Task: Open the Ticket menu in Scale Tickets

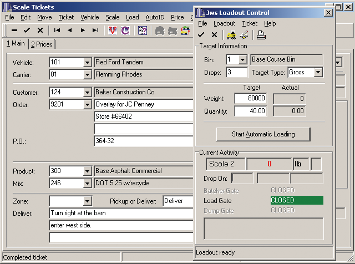Action: point(66,17)
